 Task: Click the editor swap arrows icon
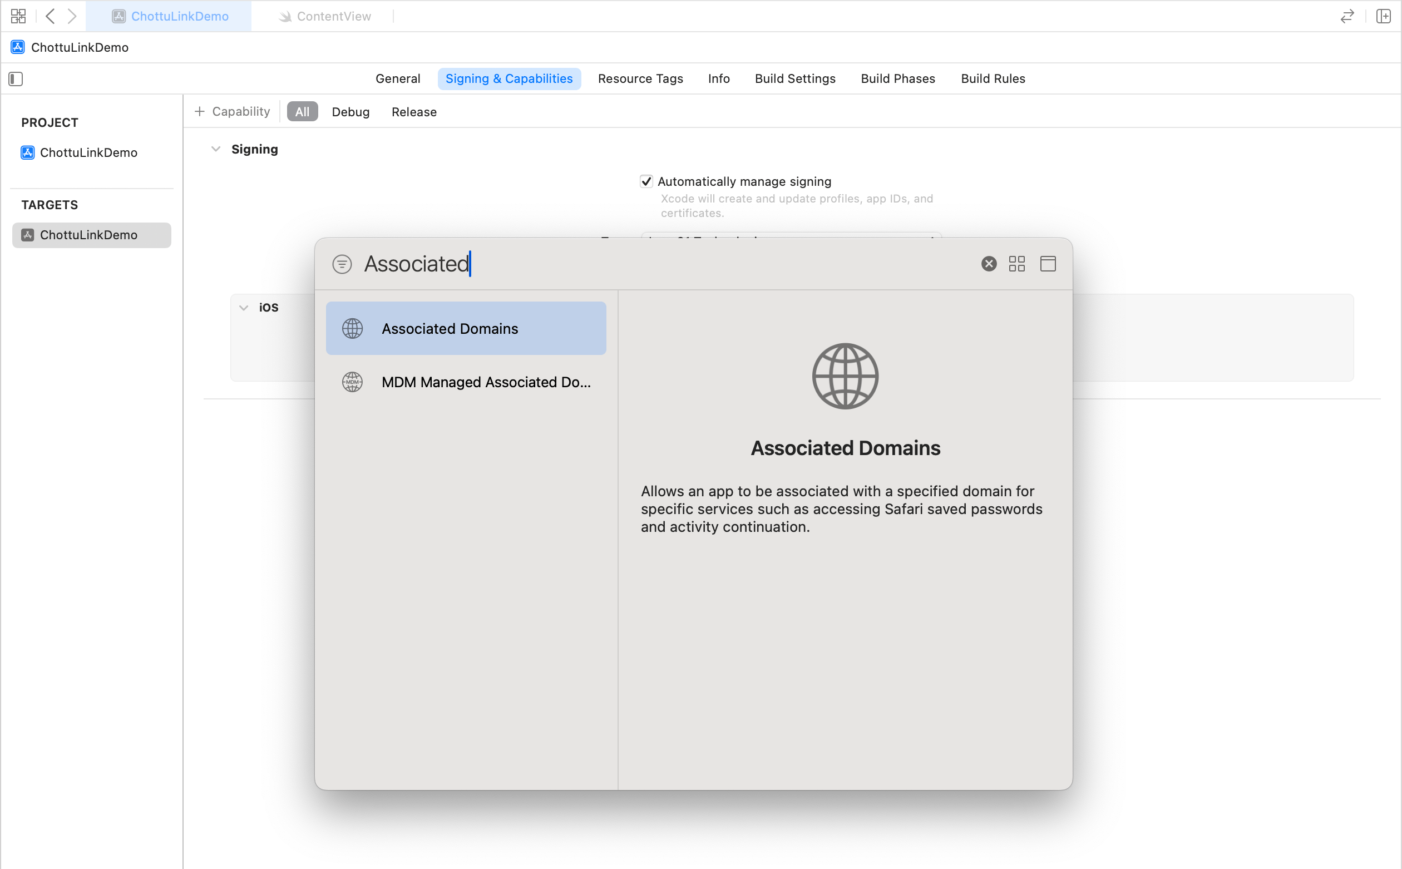tap(1347, 16)
